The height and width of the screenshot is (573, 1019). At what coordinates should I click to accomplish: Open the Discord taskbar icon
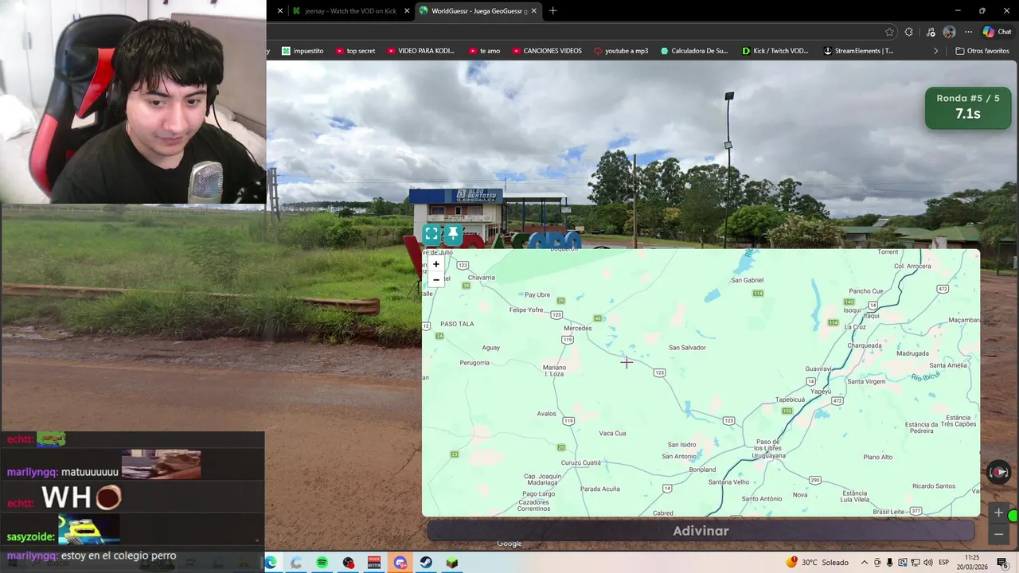tap(400, 563)
